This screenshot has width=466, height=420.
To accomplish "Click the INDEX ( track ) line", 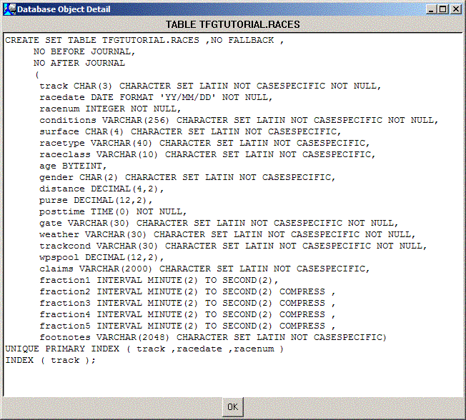I will [x=51, y=360].
